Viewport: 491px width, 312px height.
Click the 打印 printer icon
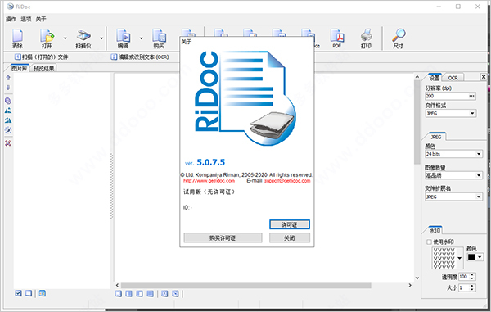coord(366,38)
